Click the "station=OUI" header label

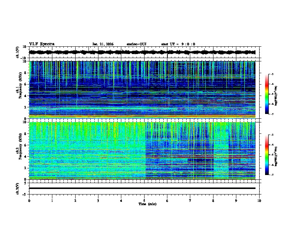point(136,44)
